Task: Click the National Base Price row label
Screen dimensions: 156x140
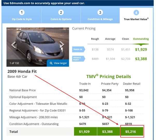Action: click(x=23, y=90)
